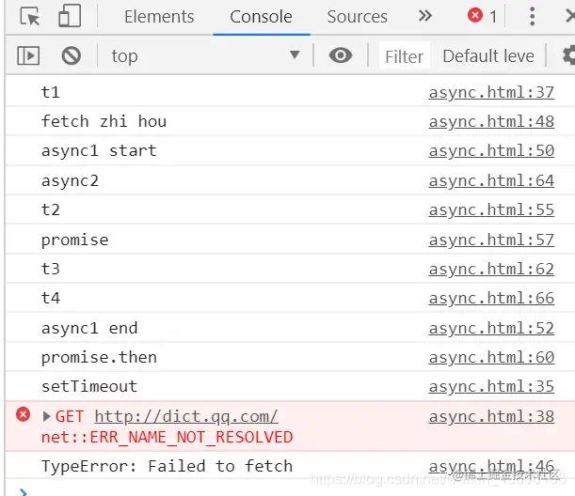Open source link async.html:57
This screenshot has height=496, width=575.
coord(491,240)
